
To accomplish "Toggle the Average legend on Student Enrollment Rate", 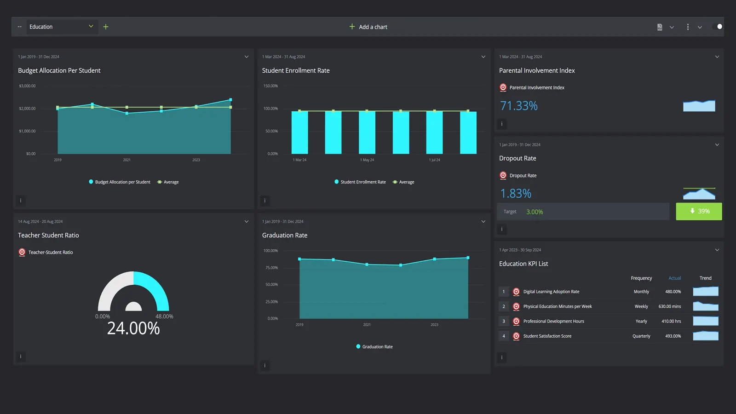I will (x=403, y=182).
